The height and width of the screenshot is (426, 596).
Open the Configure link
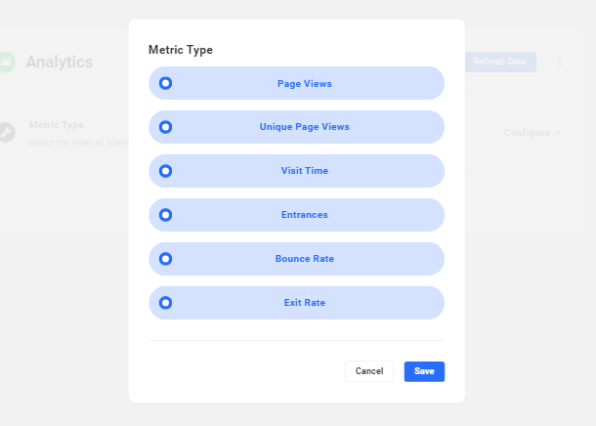527,133
